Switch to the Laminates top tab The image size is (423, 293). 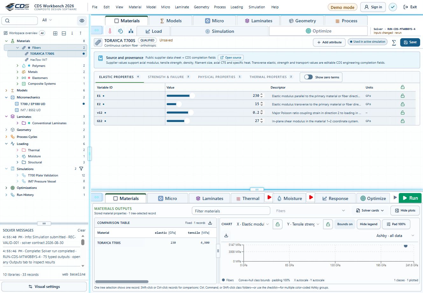[258, 21]
